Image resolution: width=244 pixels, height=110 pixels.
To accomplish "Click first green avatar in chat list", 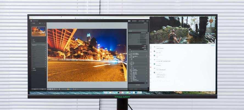I will (x=154, y=51).
